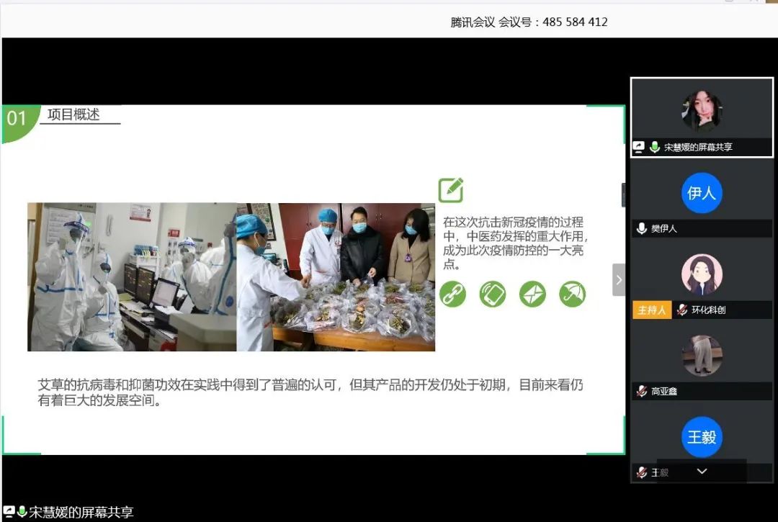Click the green chain link icon
The height and width of the screenshot is (522, 778).
(452, 294)
